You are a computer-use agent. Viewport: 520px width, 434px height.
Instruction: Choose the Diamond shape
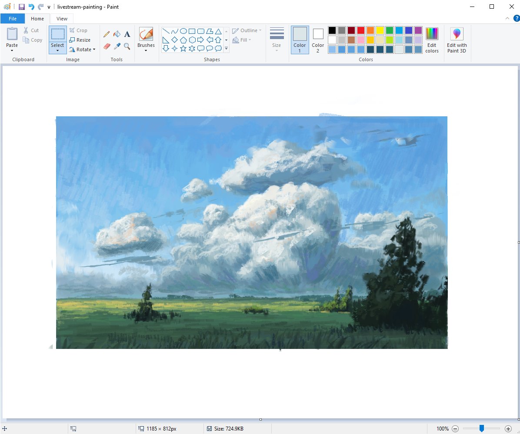tap(174, 40)
